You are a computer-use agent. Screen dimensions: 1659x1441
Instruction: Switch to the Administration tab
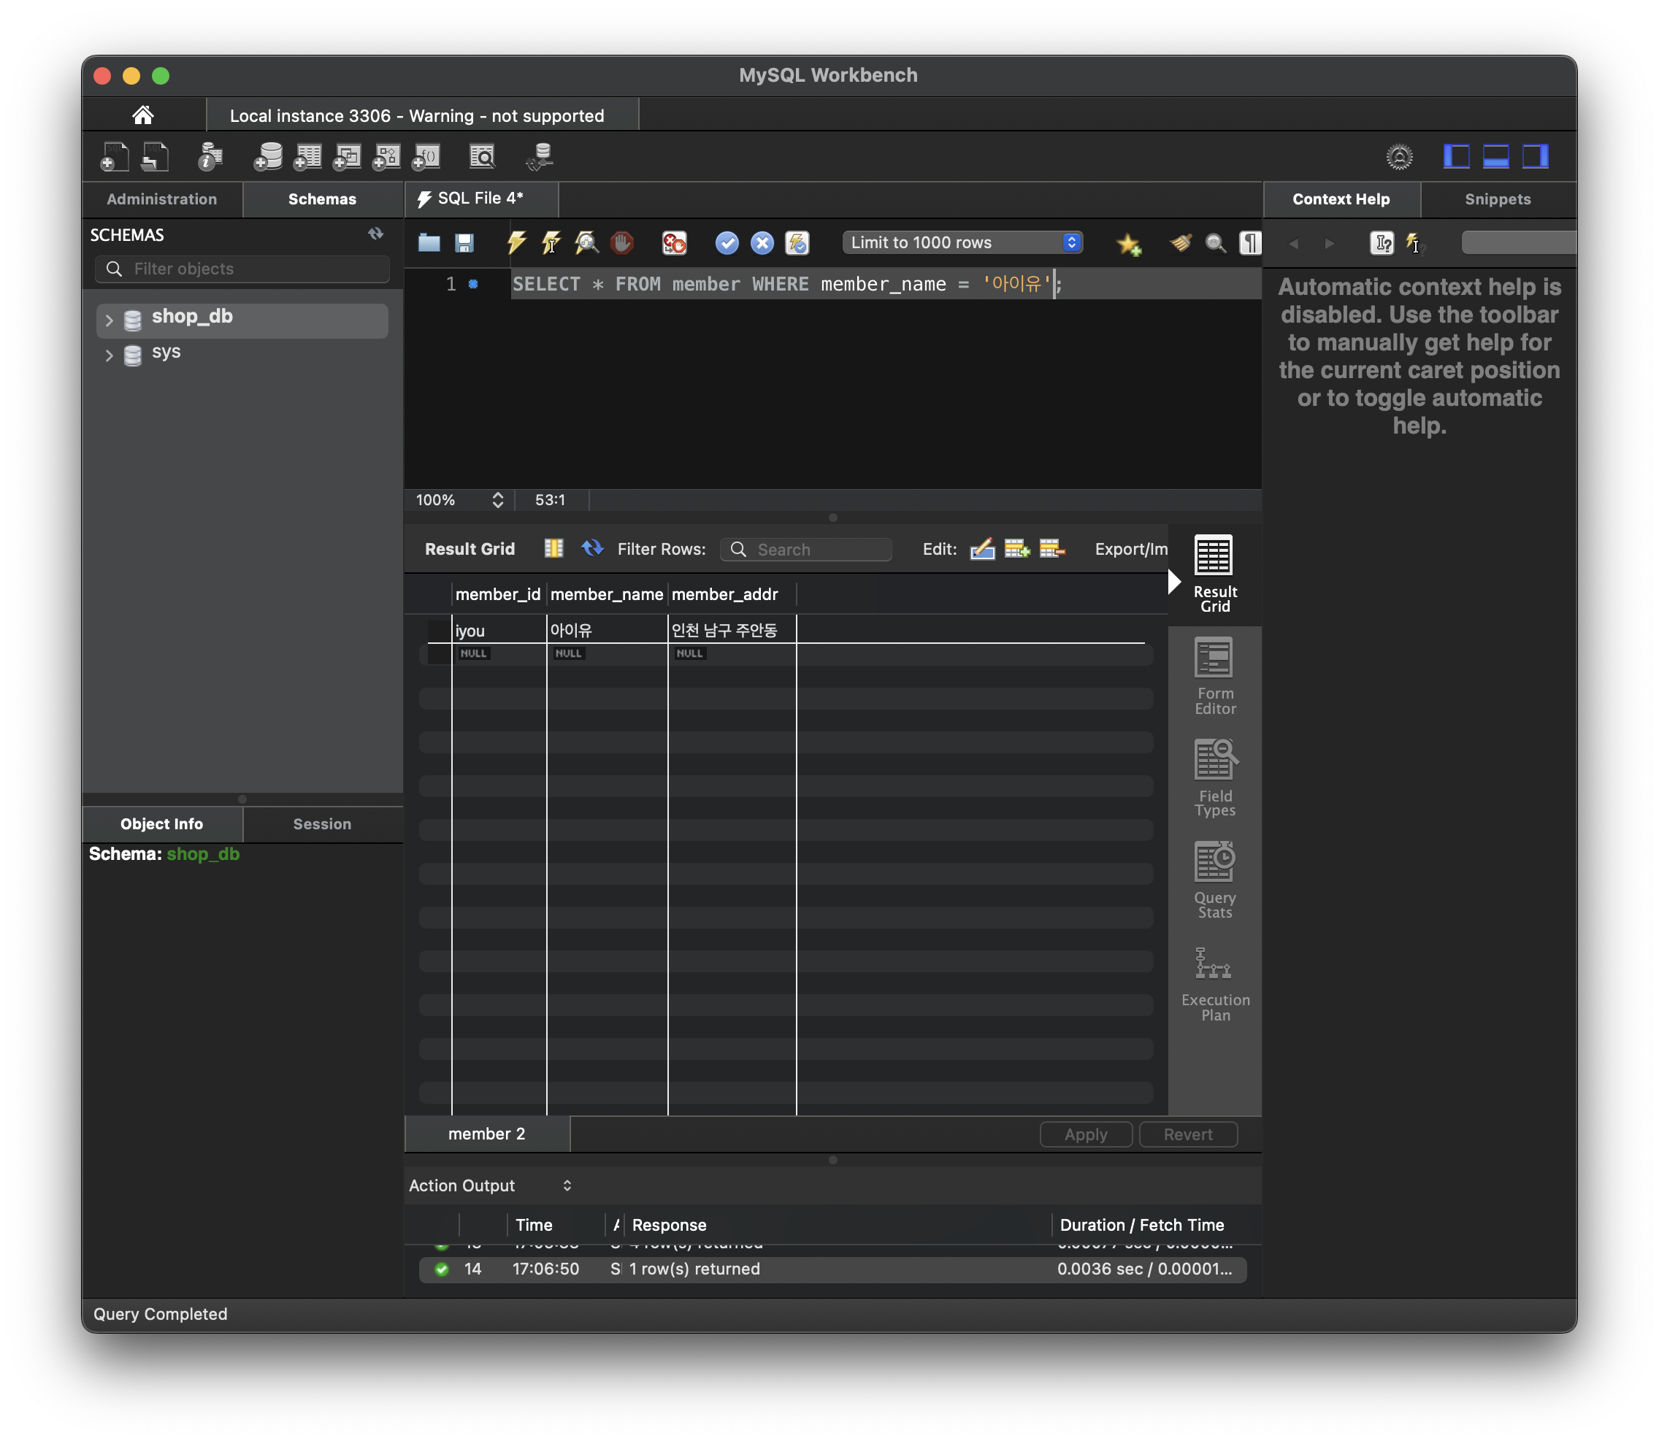tap(161, 199)
